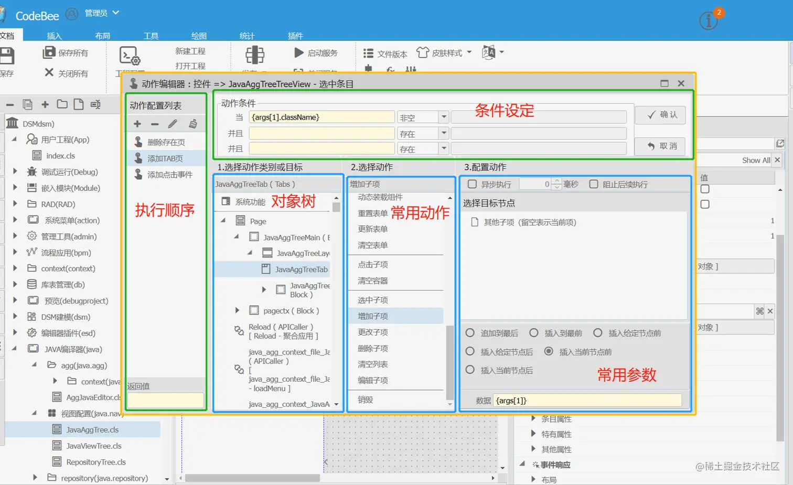Click the 数据 {args[1]} input field
The image size is (793, 485).
click(587, 400)
